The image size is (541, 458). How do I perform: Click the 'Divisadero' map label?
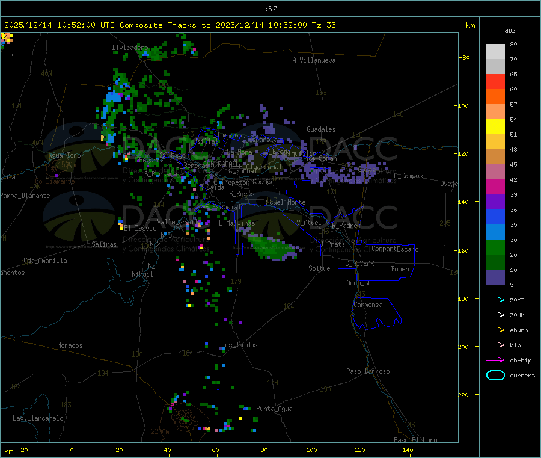pyautogui.click(x=130, y=48)
